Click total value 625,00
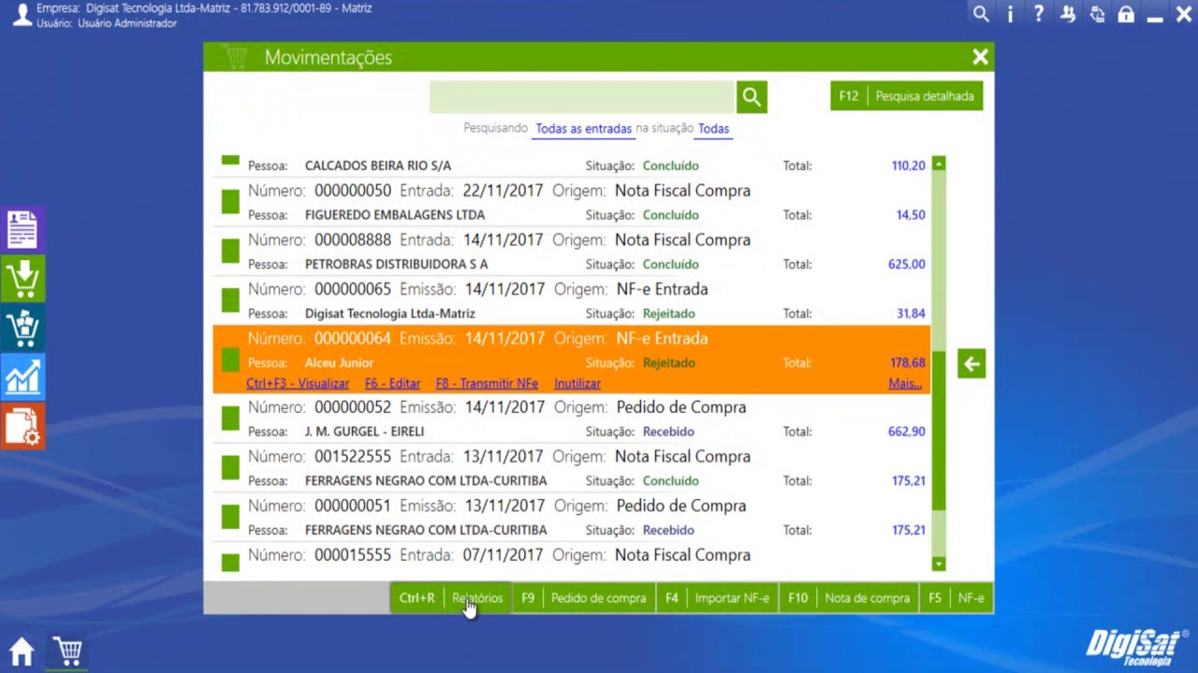Viewport: 1198px width, 673px height. pos(906,265)
